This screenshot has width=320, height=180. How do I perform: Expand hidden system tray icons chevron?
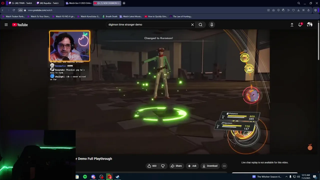[x=286, y=177]
